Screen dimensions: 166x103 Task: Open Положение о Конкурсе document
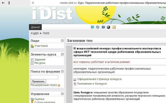(92, 84)
